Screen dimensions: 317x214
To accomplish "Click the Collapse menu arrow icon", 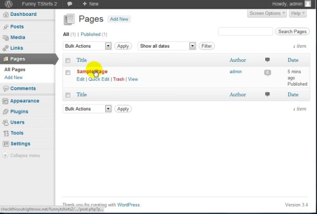I will pyautogui.click(x=5, y=155).
